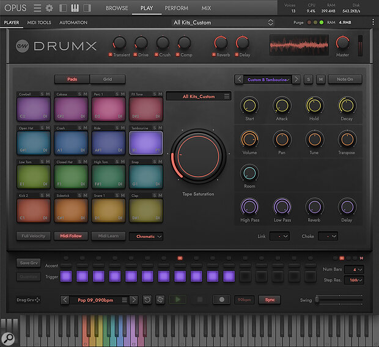
Task: Click the green Purge indicator dot
Action: coord(322,22)
